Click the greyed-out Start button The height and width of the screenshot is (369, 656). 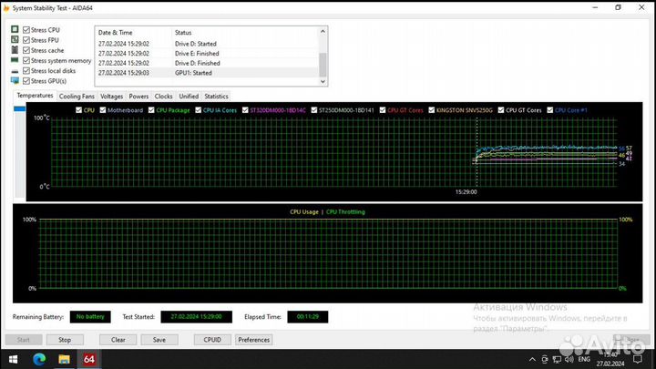24,340
